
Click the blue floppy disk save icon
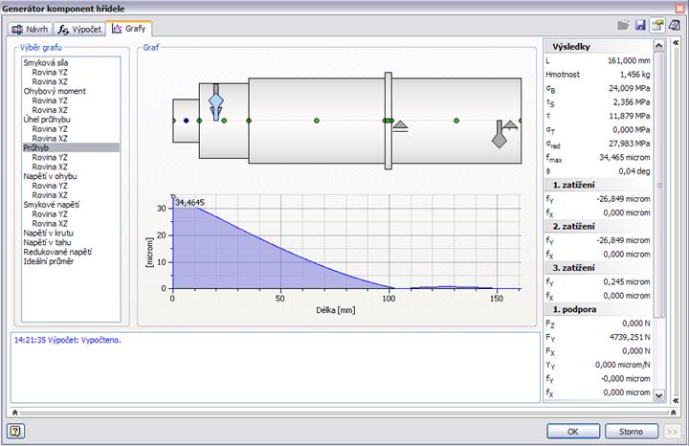(640, 27)
